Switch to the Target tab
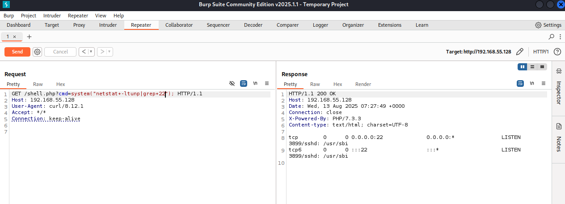The height and width of the screenshot is (204, 565). click(52, 25)
